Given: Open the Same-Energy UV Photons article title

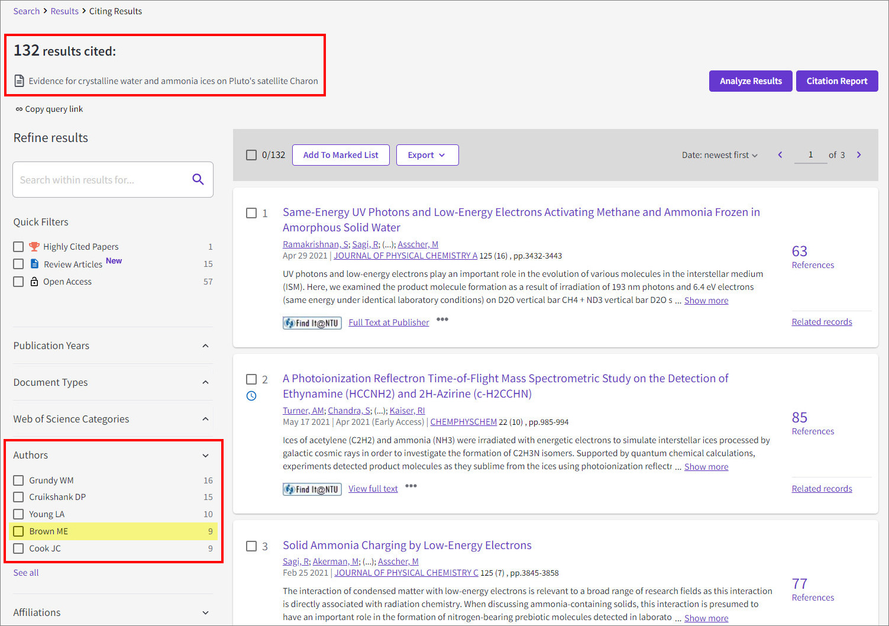Looking at the screenshot, I should 521,220.
